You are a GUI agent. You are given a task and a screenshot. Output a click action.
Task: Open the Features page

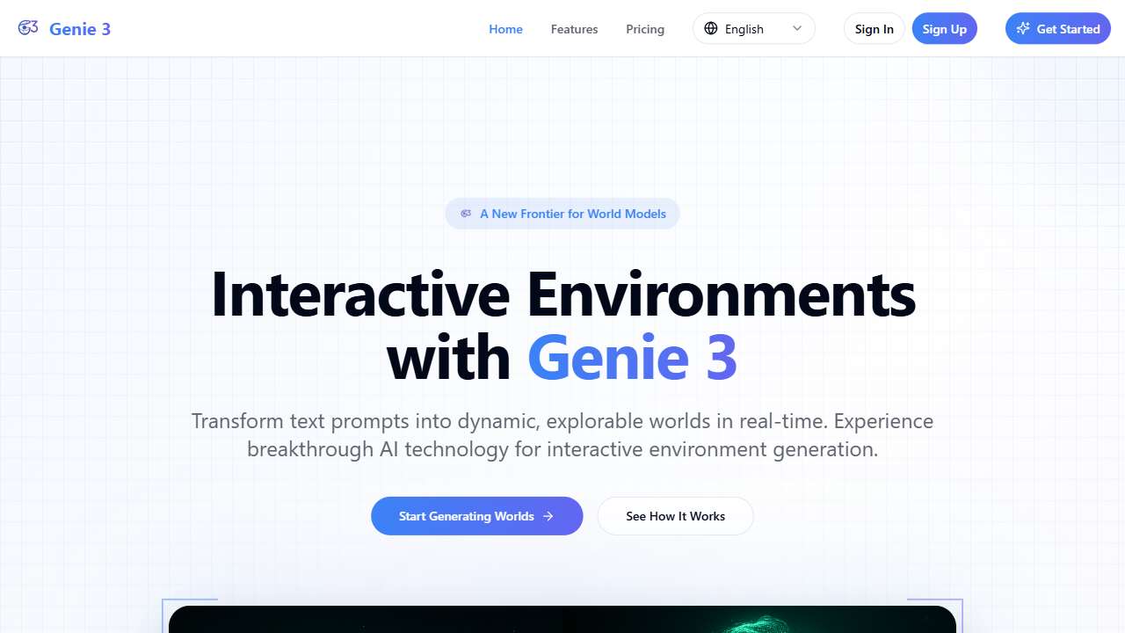pos(574,29)
